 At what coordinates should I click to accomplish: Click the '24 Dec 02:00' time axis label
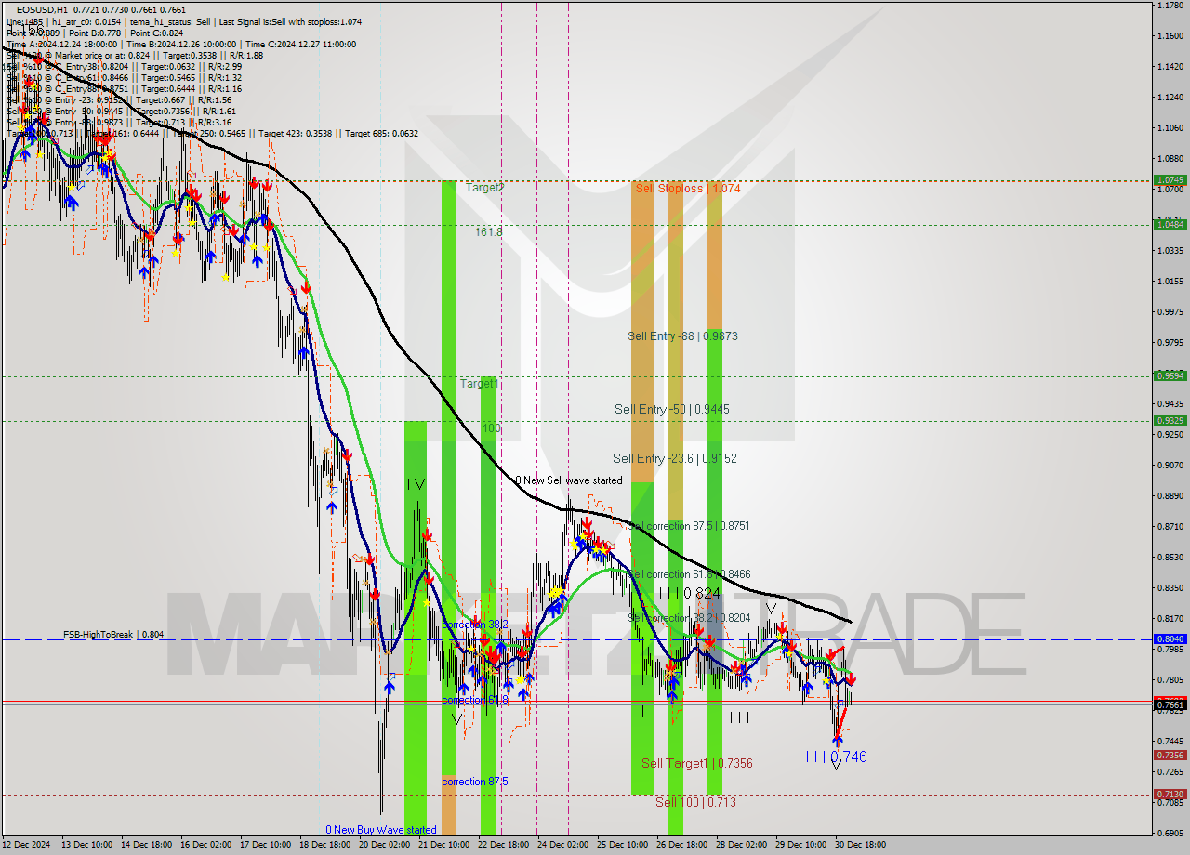pos(562,845)
